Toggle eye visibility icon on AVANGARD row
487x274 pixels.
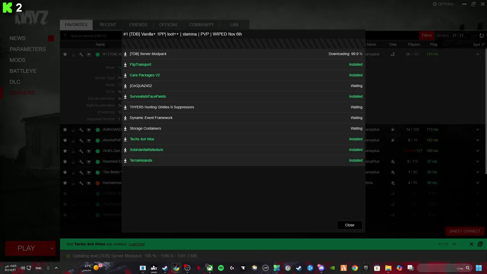coord(89,130)
